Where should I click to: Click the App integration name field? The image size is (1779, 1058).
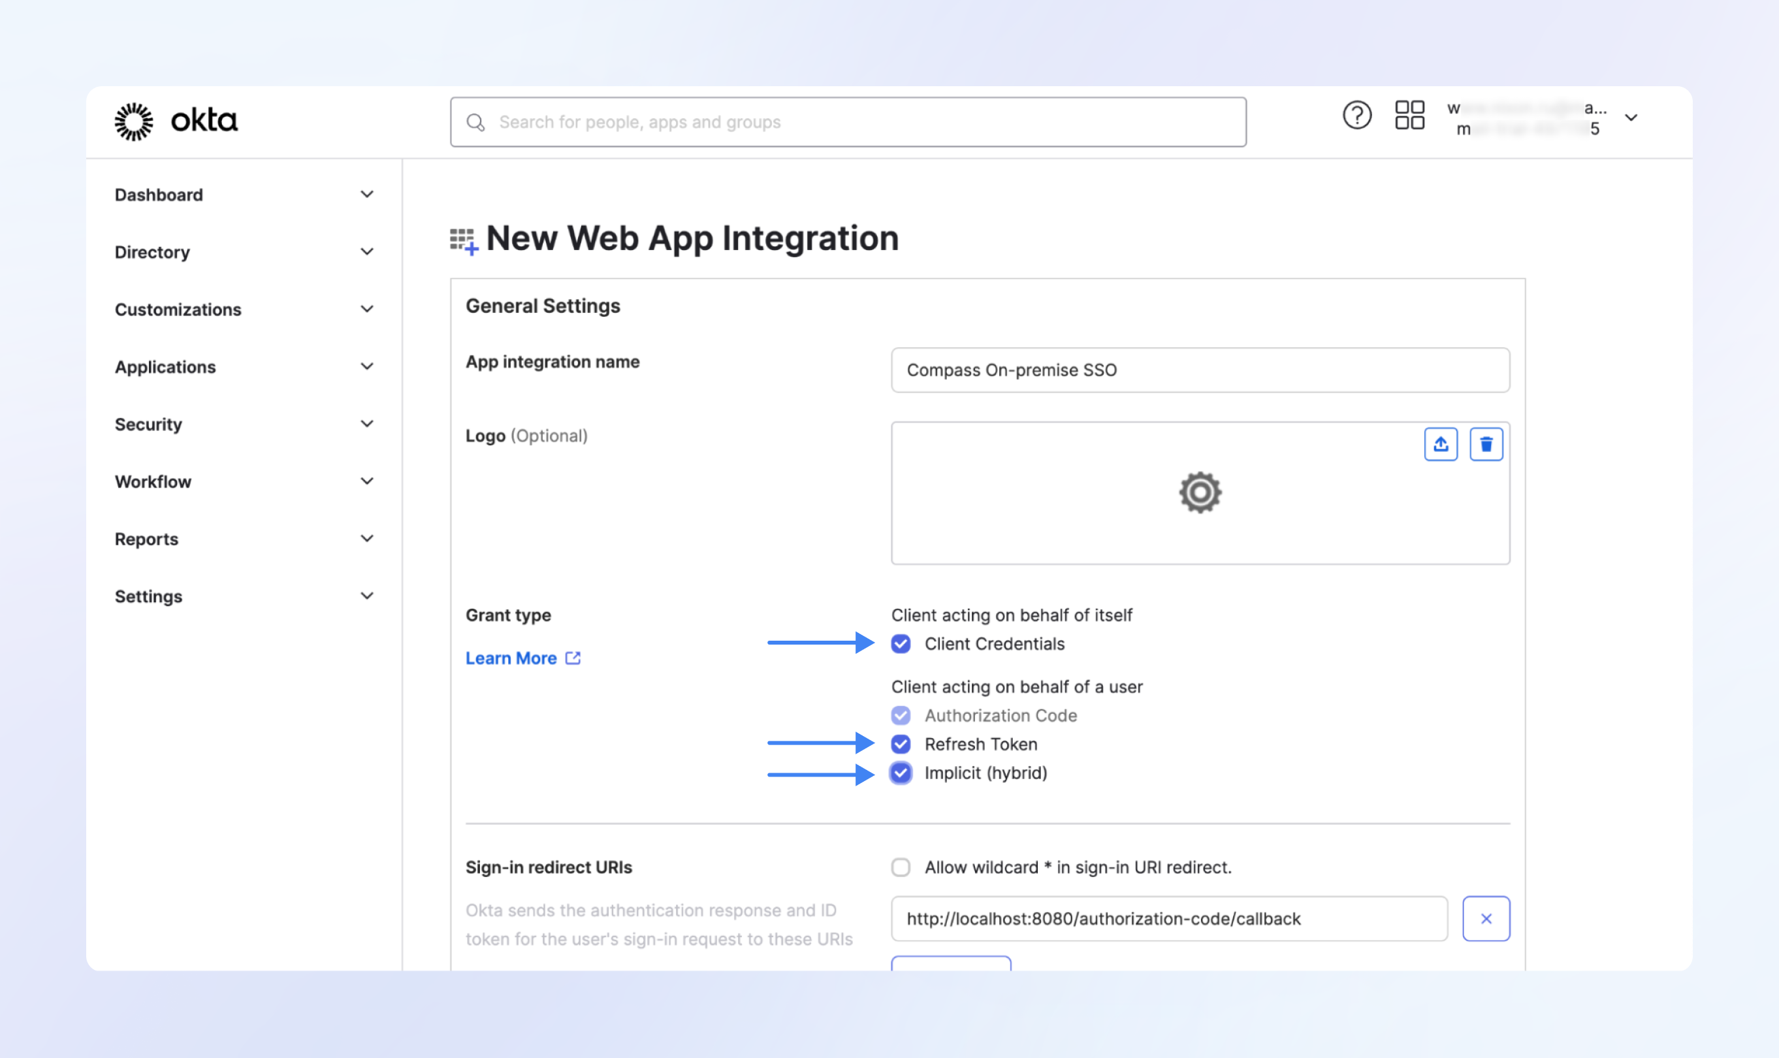tap(1200, 370)
